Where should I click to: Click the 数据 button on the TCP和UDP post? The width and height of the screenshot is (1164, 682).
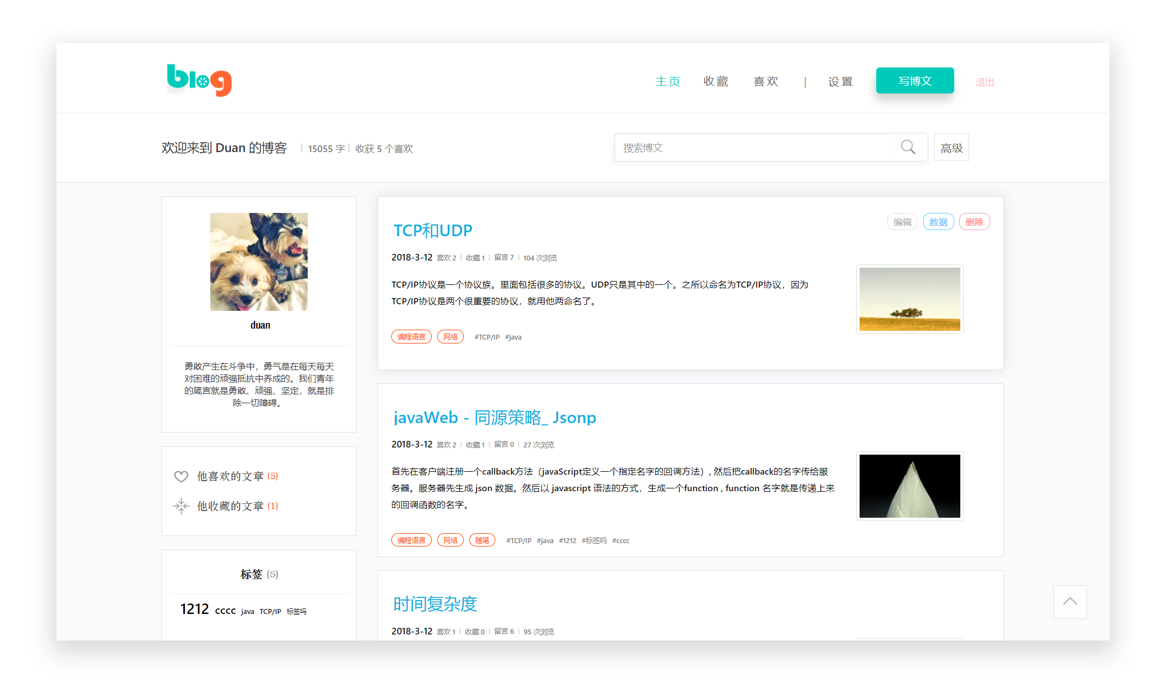938,222
